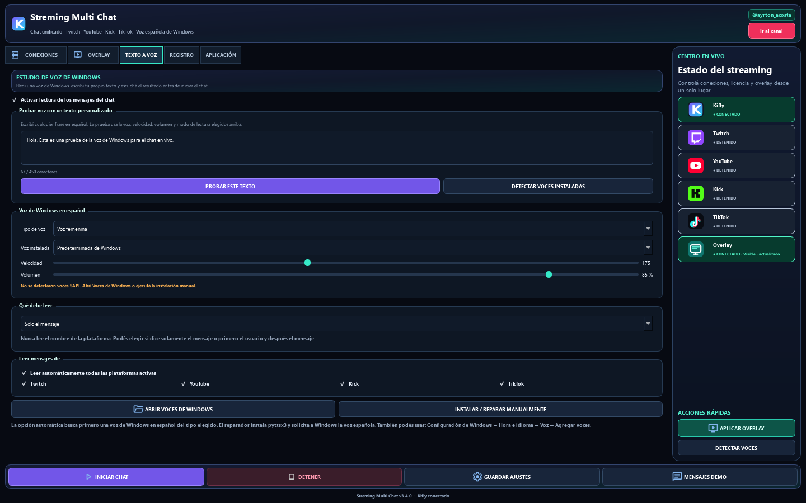Click the folder icon on Abrir Voces button
The image size is (806, 503).
(138, 410)
